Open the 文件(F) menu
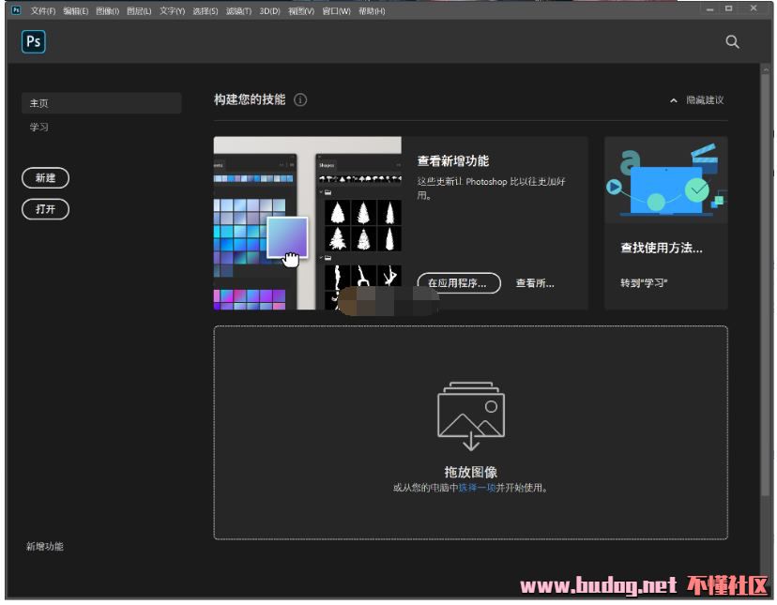The height and width of the screenshot is (605, 777). 43,11
